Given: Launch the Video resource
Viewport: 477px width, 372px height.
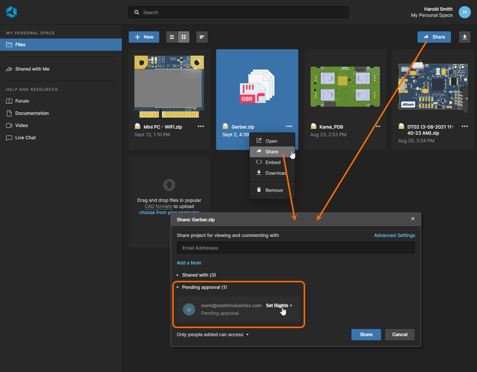Looking at the screenshot, I should [x=7, y=125].
